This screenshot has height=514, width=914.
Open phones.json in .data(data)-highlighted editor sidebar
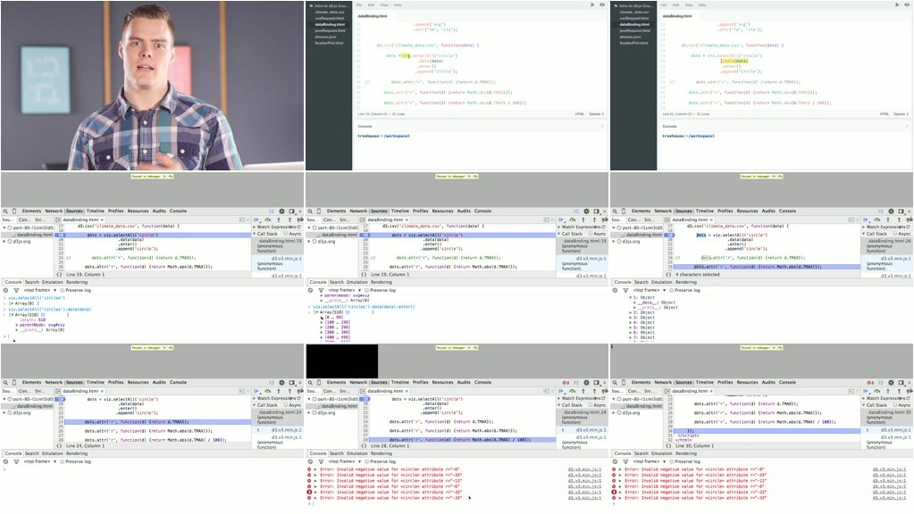630,37
